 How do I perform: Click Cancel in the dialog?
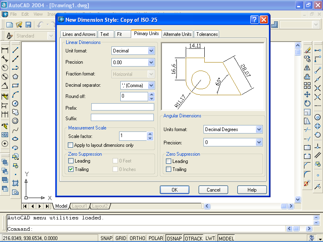[213, 190]
